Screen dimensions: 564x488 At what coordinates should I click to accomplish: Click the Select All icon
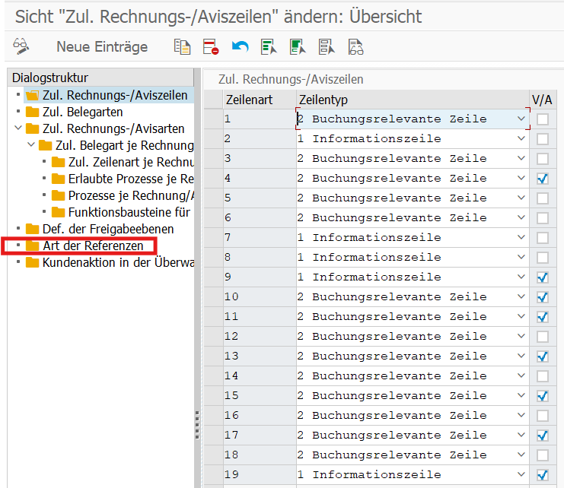click(269, 47)
